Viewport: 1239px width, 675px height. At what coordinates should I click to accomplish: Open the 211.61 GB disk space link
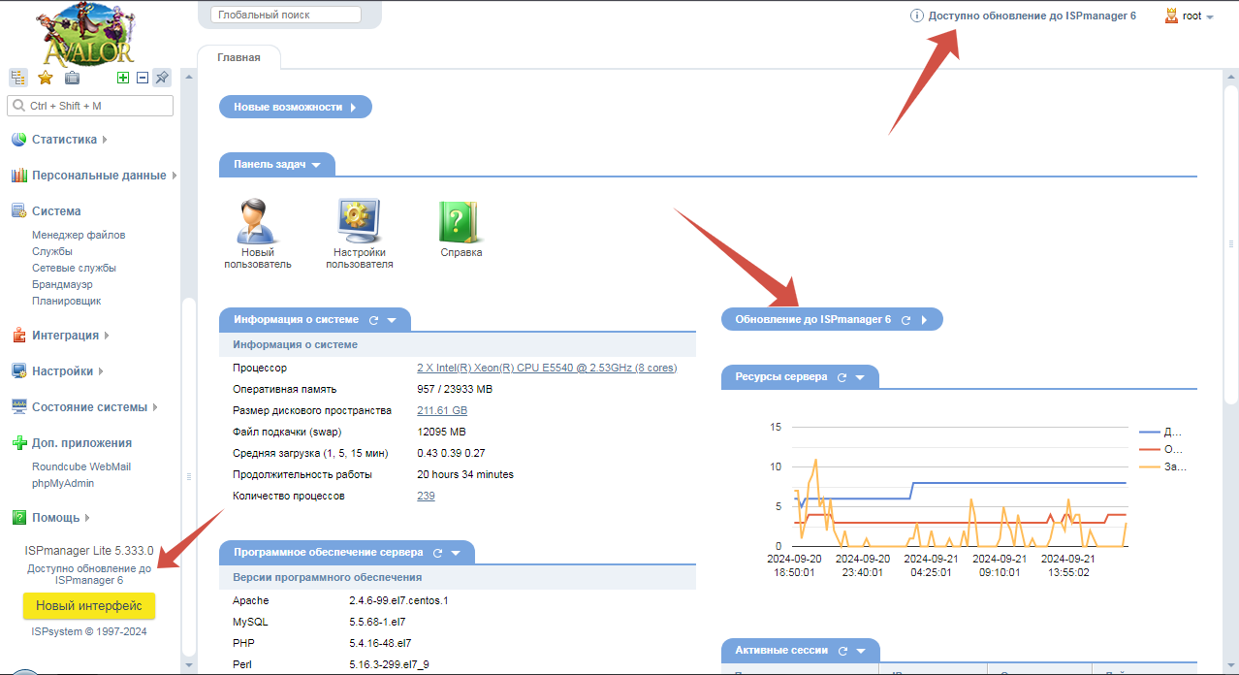click(x=441, y=411)
